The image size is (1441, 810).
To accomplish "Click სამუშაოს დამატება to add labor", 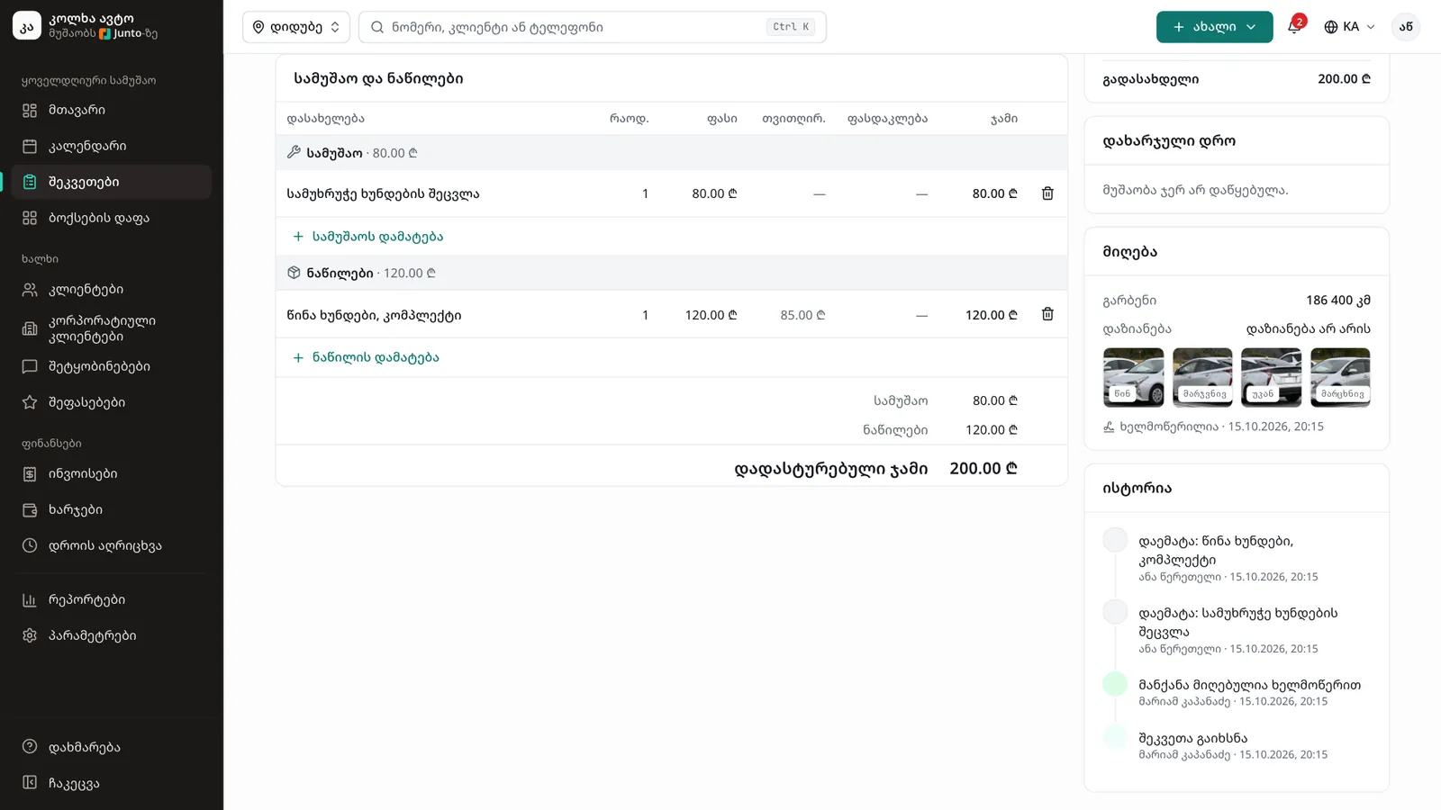I will (x=368, y=237).
